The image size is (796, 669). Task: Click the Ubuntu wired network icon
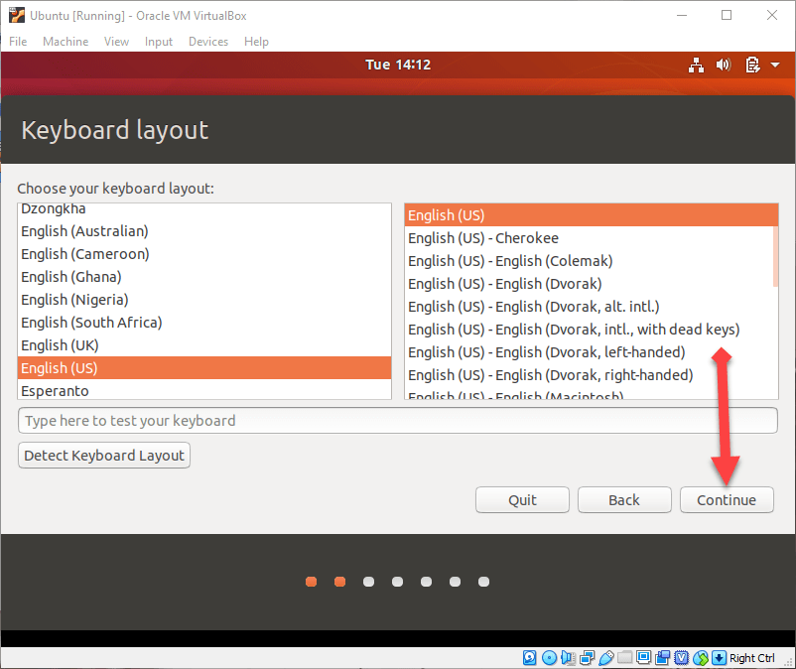click(x=696, y=66)
